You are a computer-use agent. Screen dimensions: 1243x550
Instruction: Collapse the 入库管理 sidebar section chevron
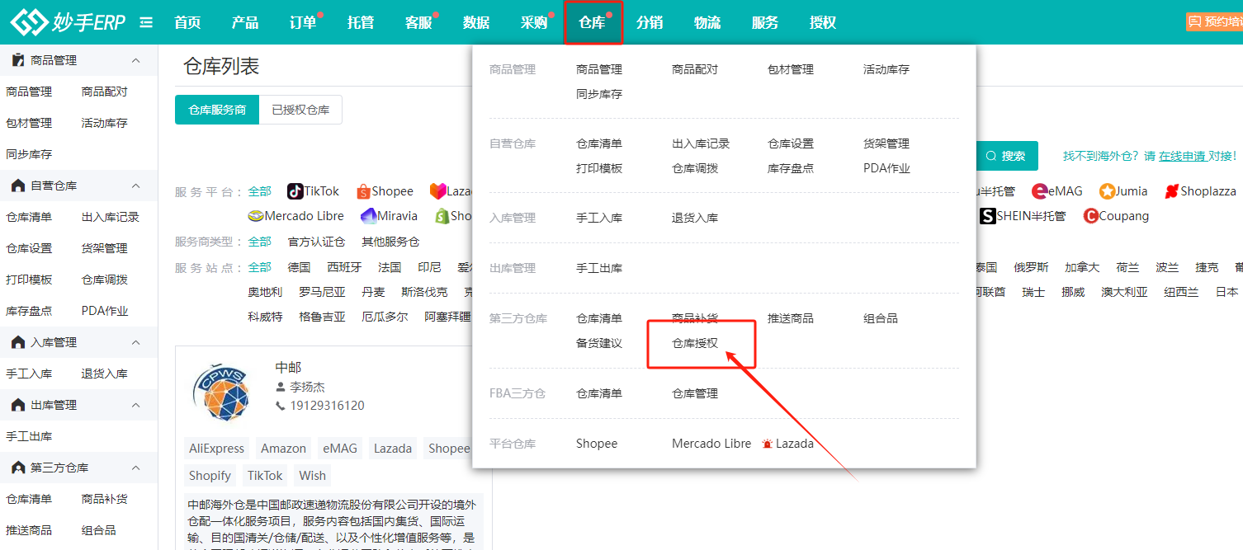click(x=136, y=342)
